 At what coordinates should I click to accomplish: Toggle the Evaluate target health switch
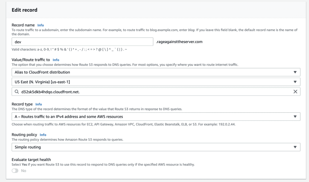tap(15, 171)
